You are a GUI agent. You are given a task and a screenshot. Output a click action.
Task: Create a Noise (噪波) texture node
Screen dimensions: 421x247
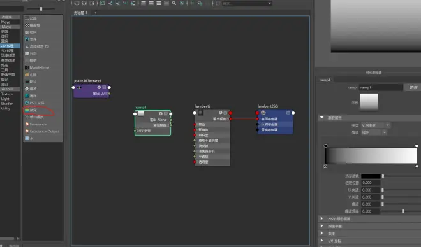click(x=31, y=88)
